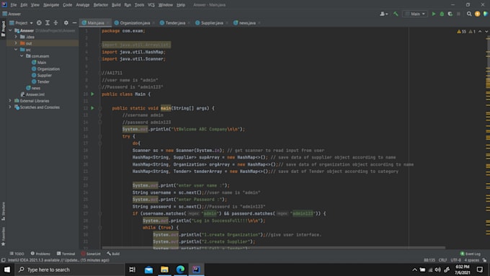Open the Event Log button
The height and width of the screenshot is (276, 490).
pyautogui.click(x=471, y=254)
